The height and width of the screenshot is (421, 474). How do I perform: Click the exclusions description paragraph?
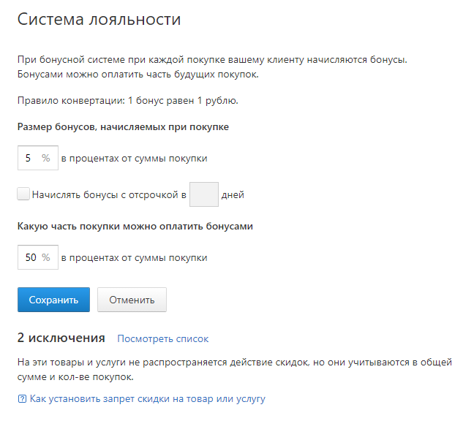[235, 370]
